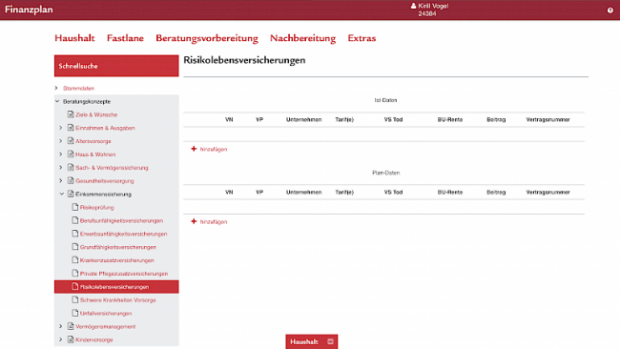The height and width of the screenshot is (349, 620).
Task: Click VS Tod column header in Ist-Daten
Action: point(393,119)
